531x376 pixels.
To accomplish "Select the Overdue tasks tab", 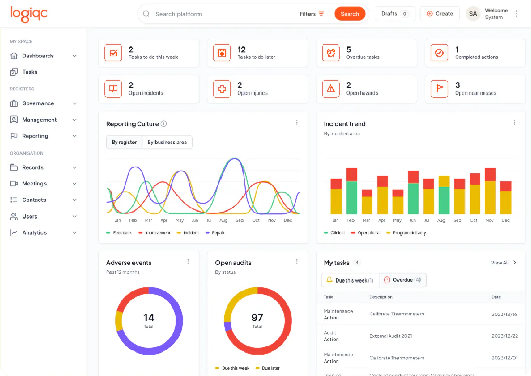I will (402, 280).
